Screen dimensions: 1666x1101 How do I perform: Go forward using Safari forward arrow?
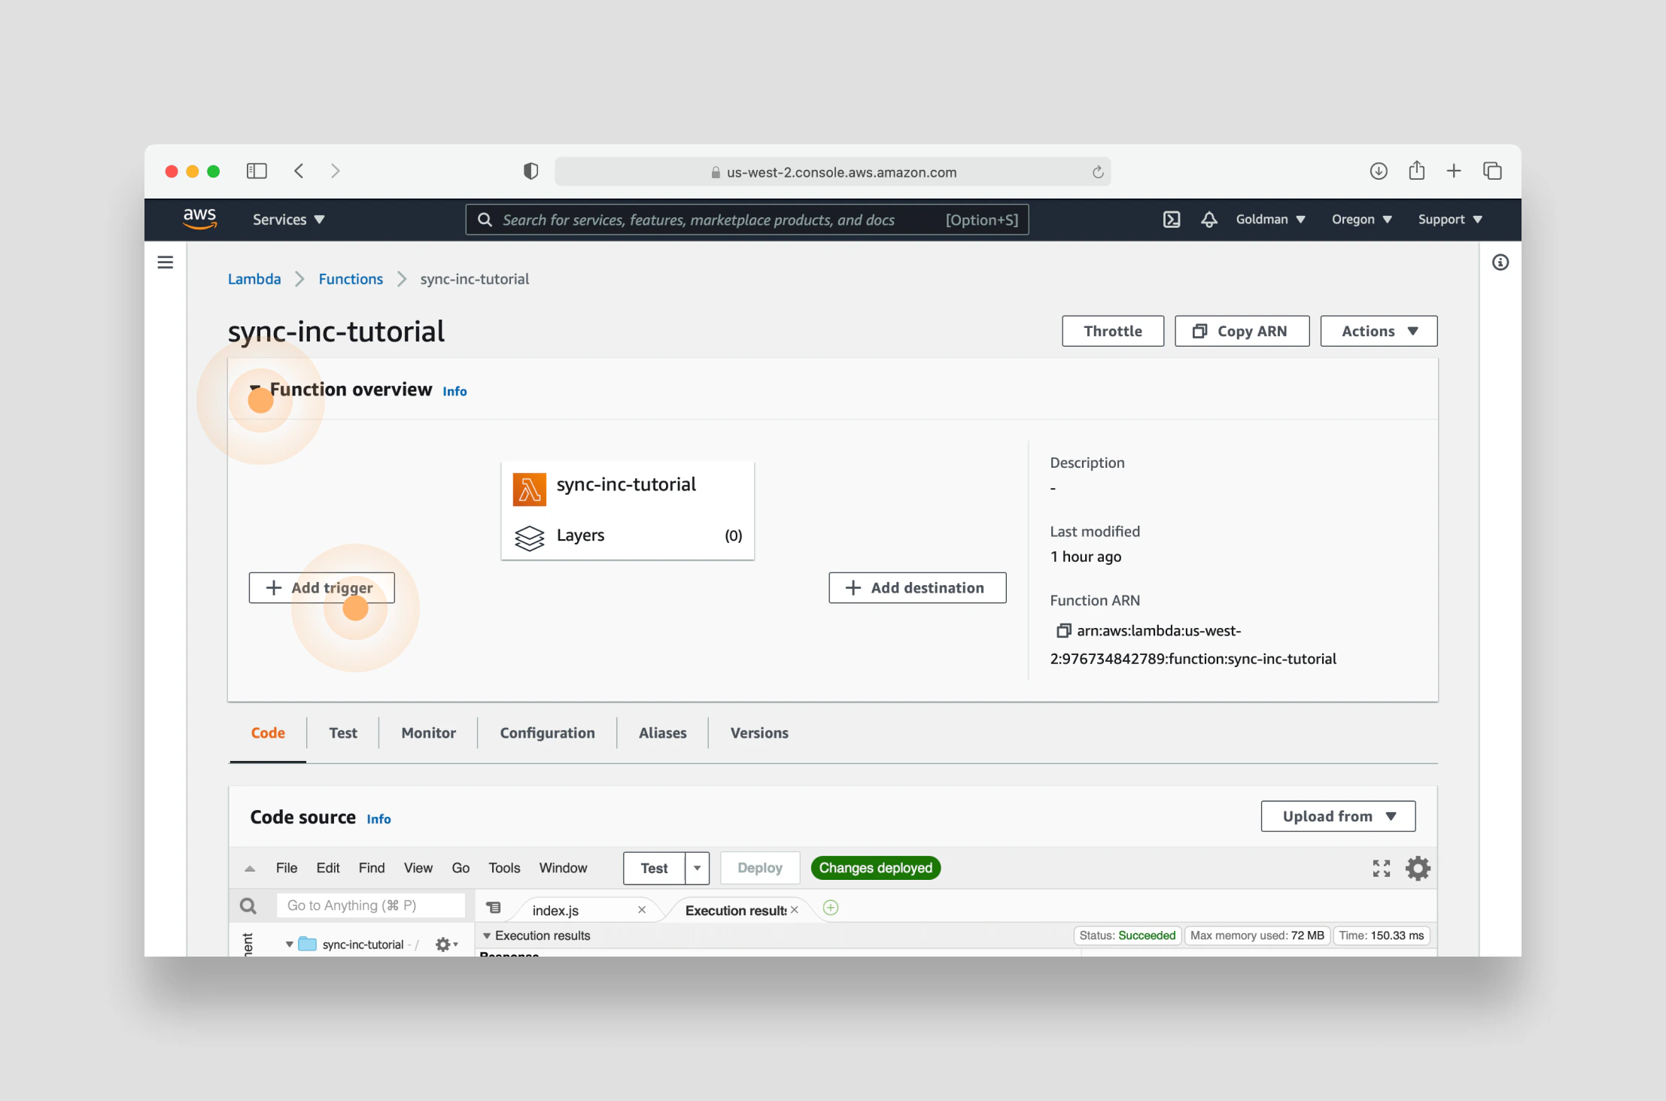[335, 171]
